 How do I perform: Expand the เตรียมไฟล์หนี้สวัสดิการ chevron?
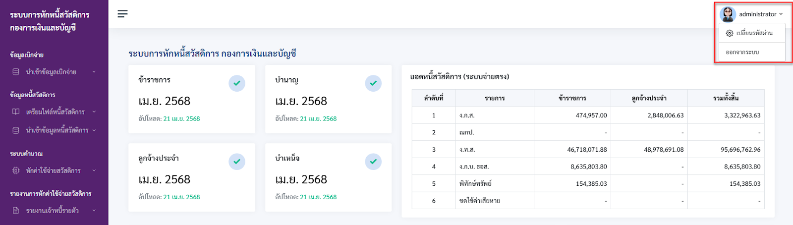[94, 112]
